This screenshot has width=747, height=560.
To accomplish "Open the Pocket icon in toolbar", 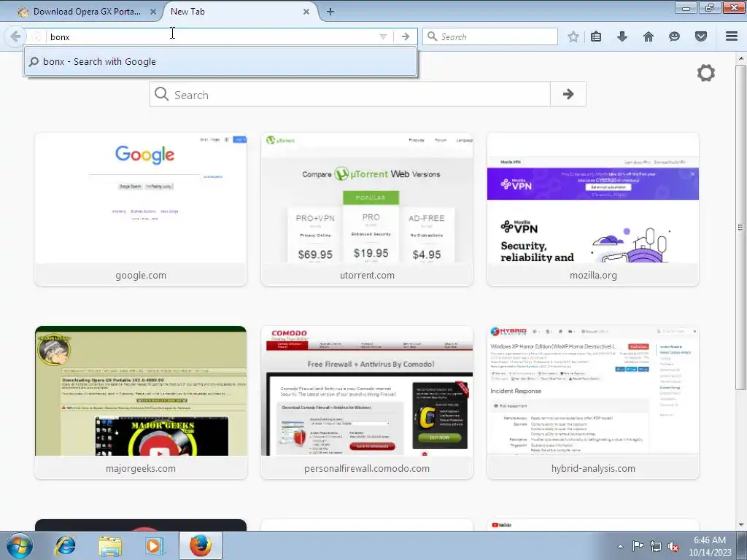I will [x=701, y=36].
